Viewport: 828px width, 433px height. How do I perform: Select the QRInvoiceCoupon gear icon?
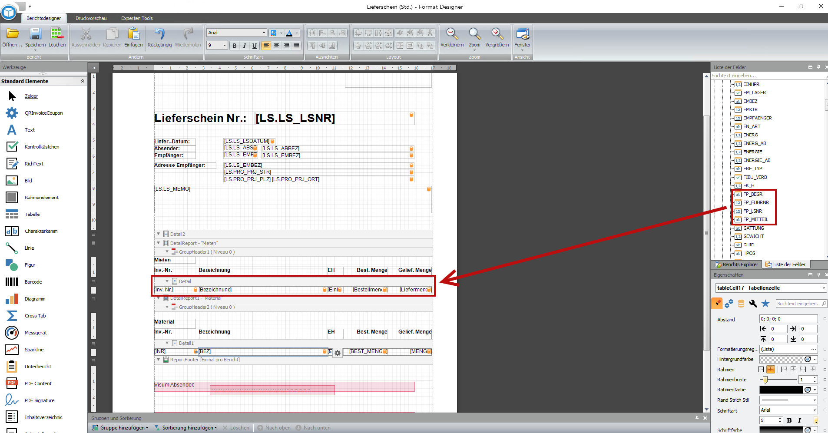pyautogui.click(x=12, y=113)
